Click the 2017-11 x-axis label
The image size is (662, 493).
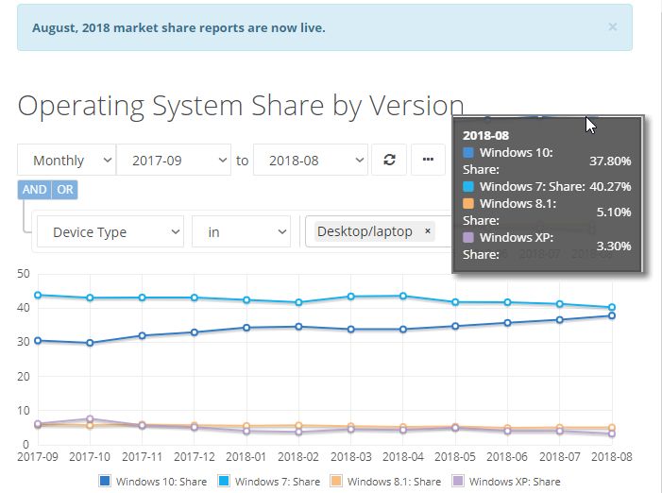tap(142, 457)
